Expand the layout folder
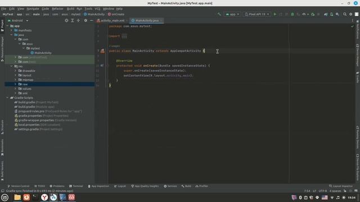The height and width of the screenshot is (202, 360). click(15, 75)
